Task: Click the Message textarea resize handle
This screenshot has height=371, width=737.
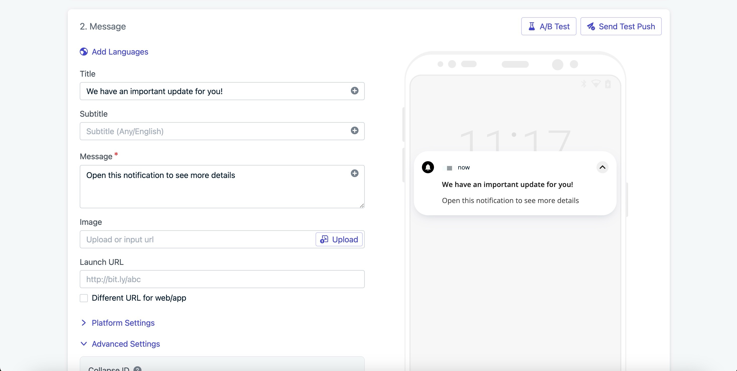Action: pyautogui.click(x=362, y=205)
